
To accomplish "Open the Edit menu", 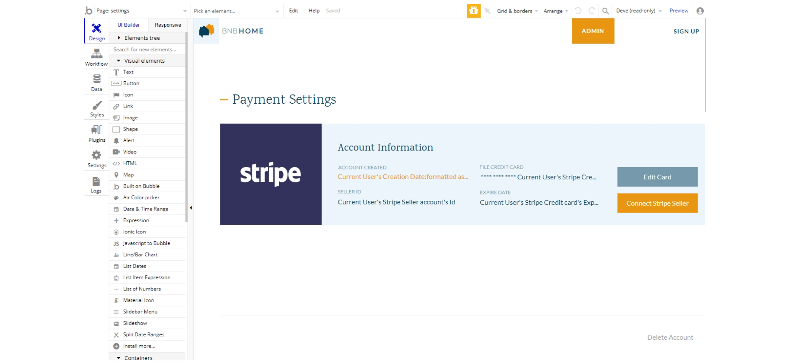I will click(293, 11).
